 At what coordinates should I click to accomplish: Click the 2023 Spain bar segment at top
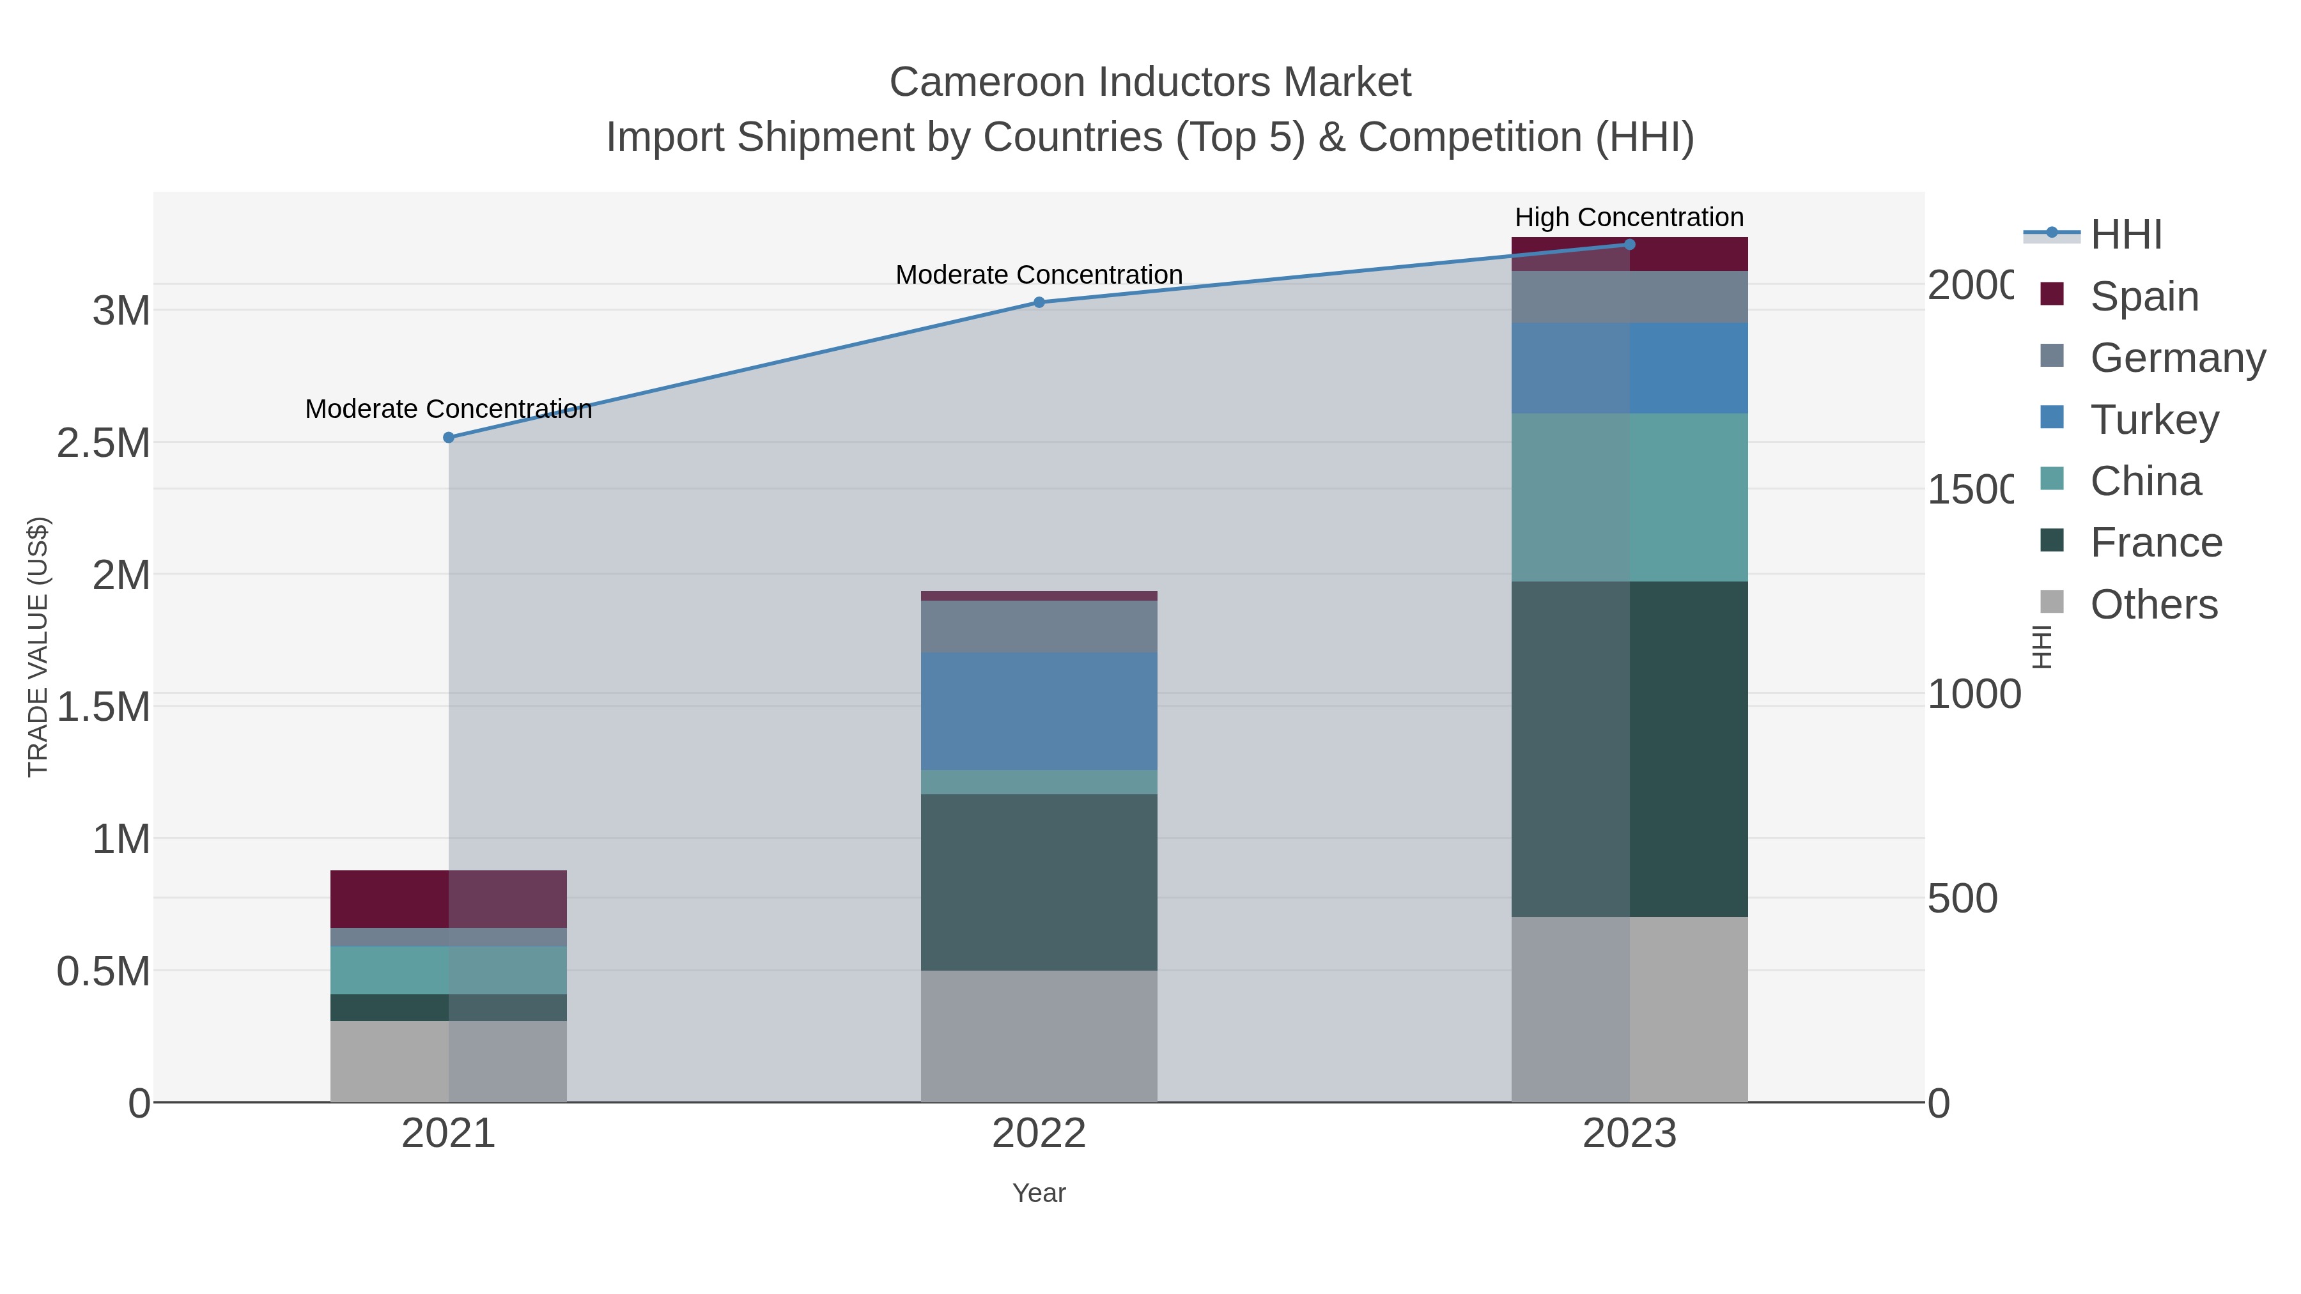[x=1629, y=254]
